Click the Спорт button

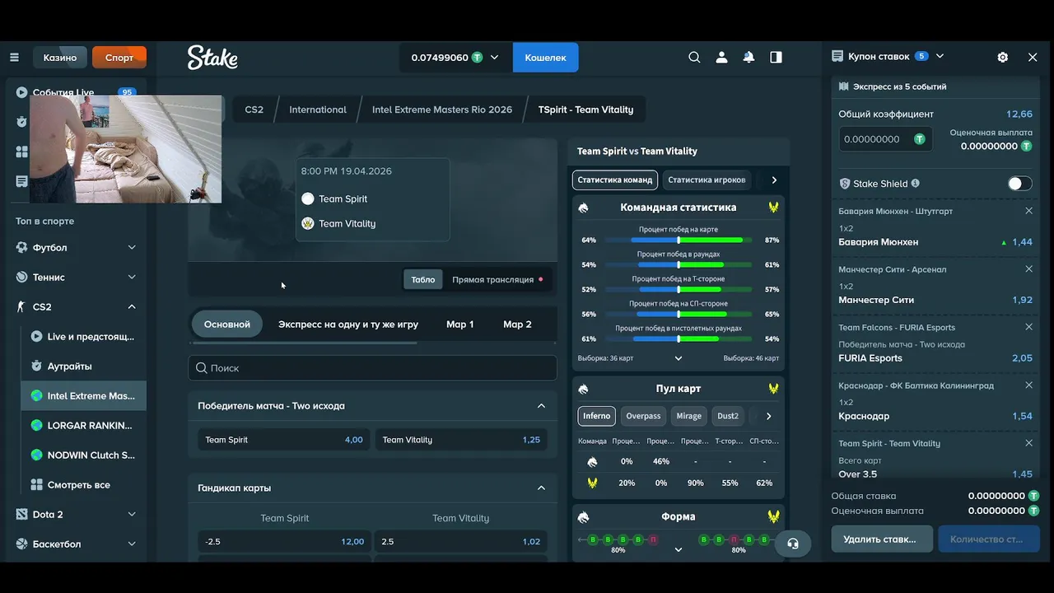click(119, 58)
